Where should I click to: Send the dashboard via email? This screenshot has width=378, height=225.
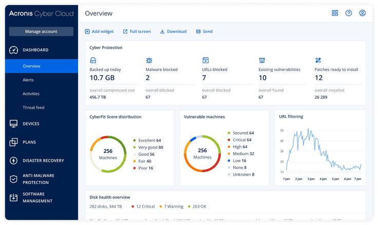coord(204,31)
